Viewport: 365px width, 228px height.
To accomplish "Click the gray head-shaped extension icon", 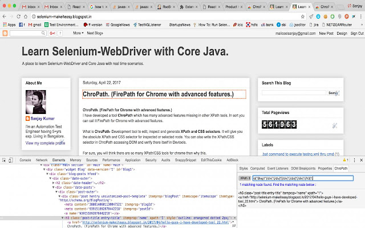I will [x=340, y=17].
